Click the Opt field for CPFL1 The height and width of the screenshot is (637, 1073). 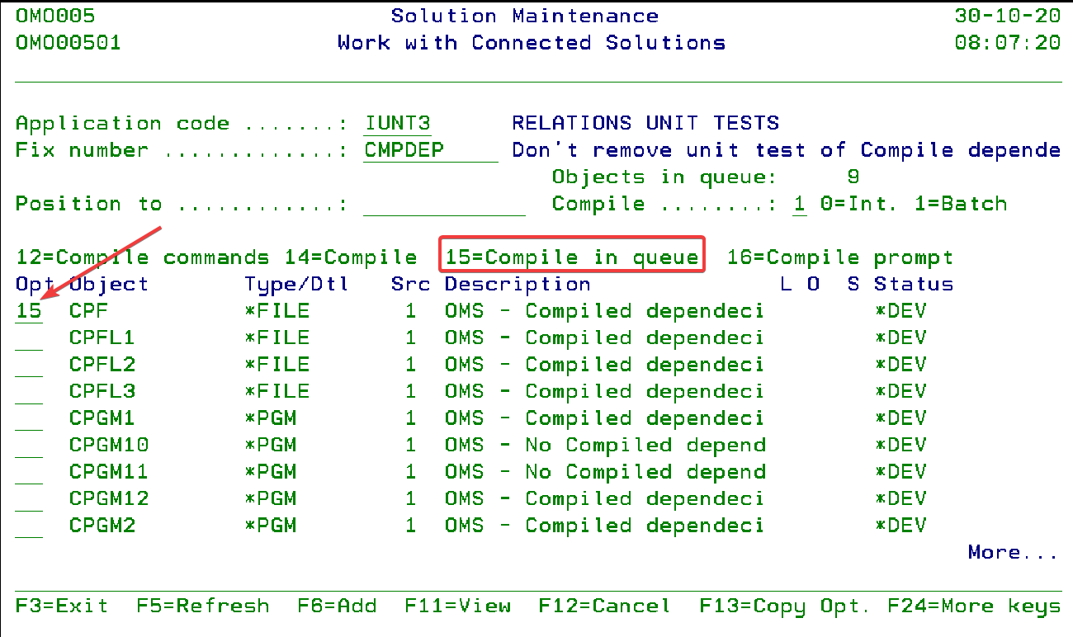coord(29,338)
